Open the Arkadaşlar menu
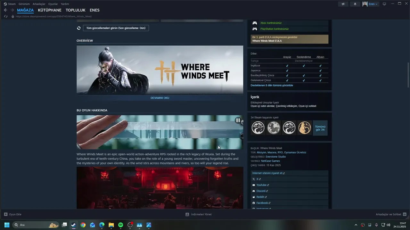 click(x=39, y=4)
